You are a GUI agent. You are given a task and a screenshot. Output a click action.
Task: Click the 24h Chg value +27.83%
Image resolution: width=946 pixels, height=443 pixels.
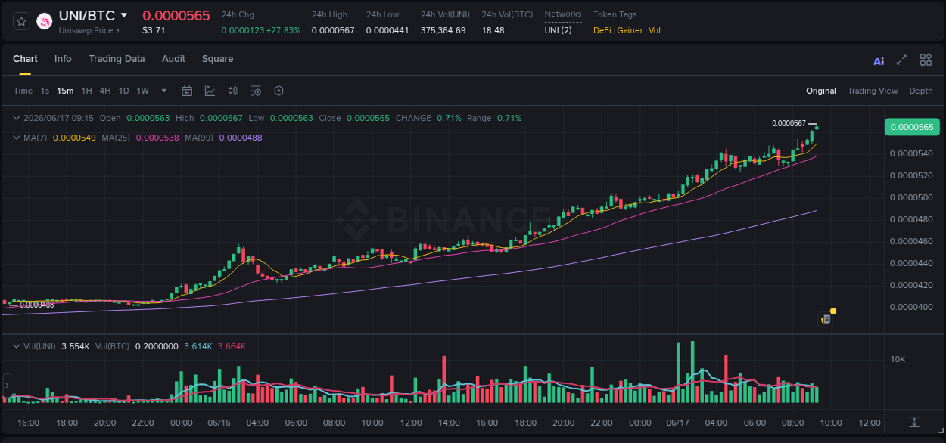point(283,30)
